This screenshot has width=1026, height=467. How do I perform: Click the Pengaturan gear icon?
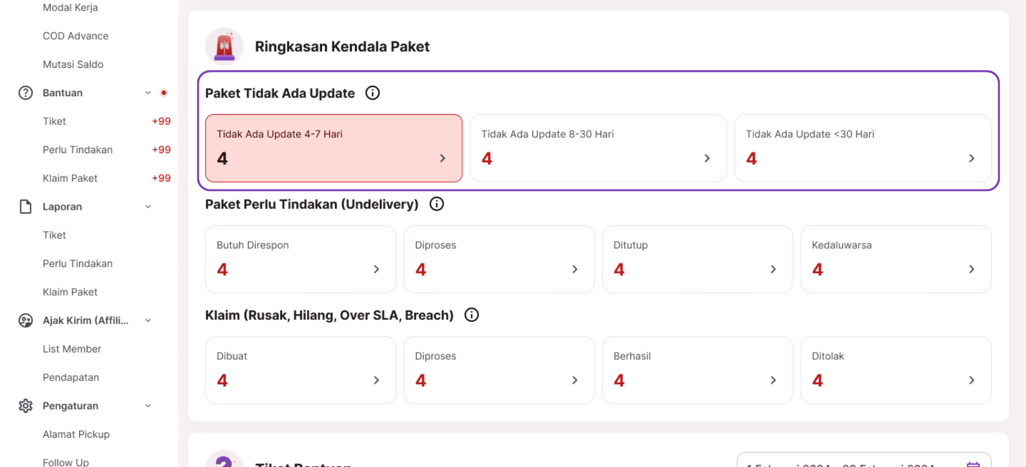26,406
